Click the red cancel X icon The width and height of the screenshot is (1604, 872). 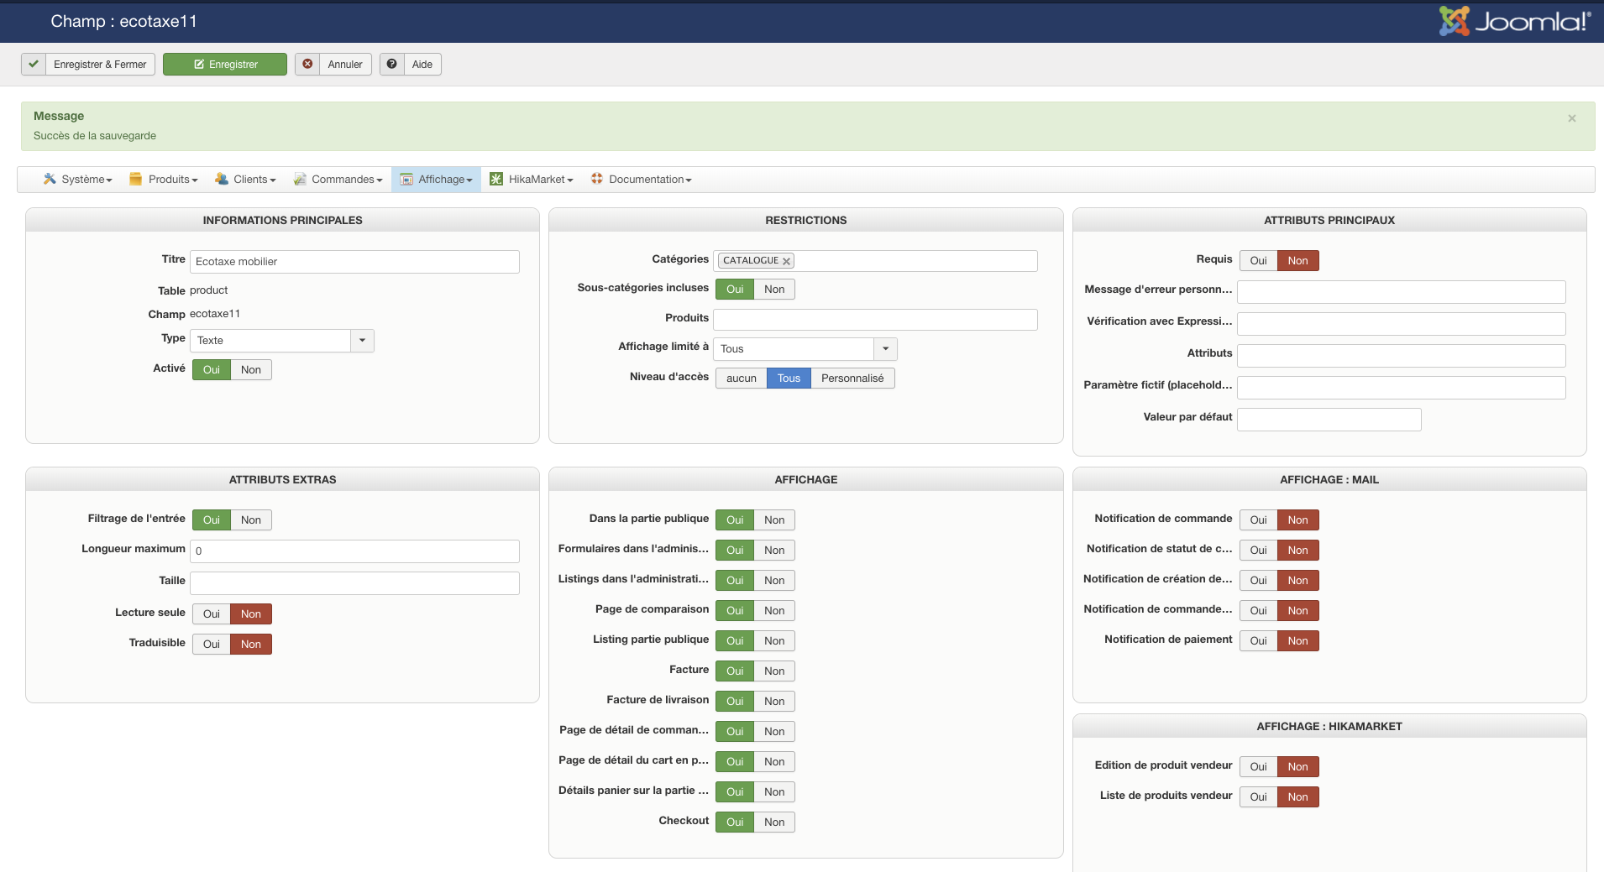coord(307,65)
